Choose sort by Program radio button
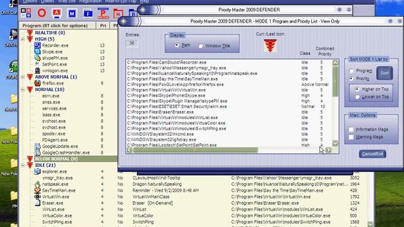Screen dimensions: 404x227 click(x=351, y=71)
